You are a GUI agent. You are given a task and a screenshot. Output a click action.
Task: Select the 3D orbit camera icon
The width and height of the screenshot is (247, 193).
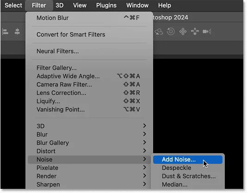tap(159, 31)
